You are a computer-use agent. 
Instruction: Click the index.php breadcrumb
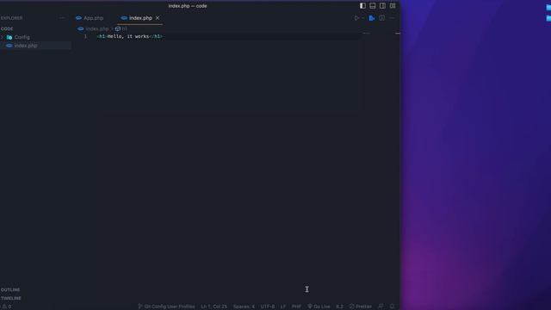[x=97, y=28]
